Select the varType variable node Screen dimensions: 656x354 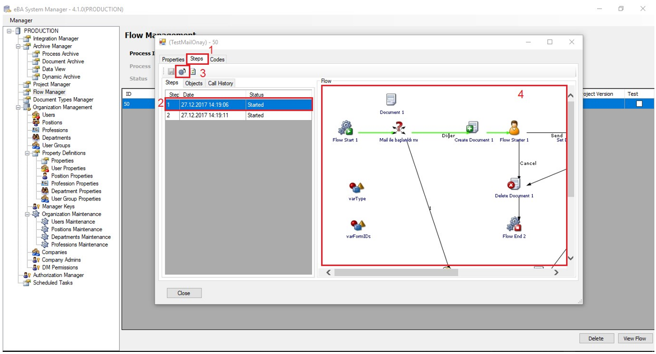[x=357, y=187]
